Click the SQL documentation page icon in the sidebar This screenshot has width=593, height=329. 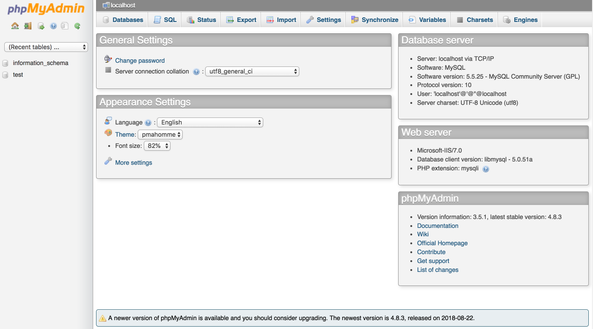65,26
